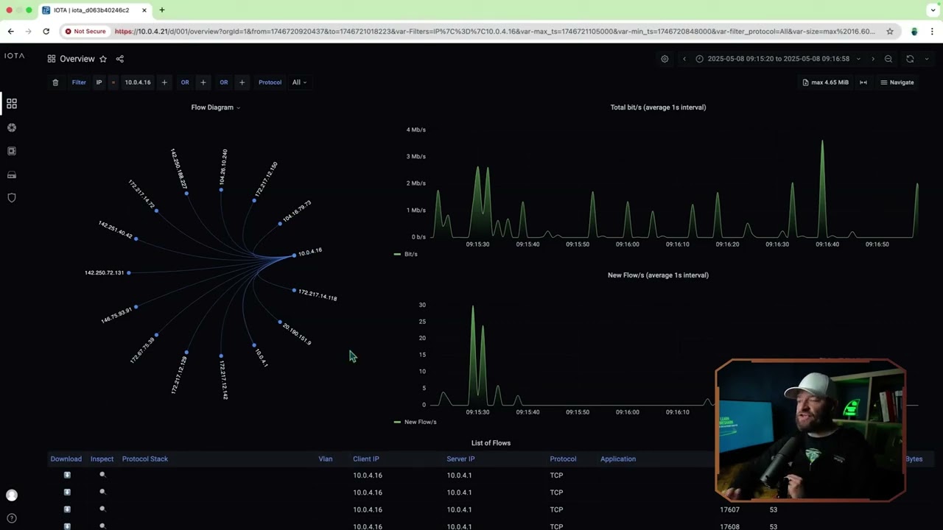Click the second OR filter button
Image resolution: width=943 pixels, height=530 pixels.
coord(224,82)
